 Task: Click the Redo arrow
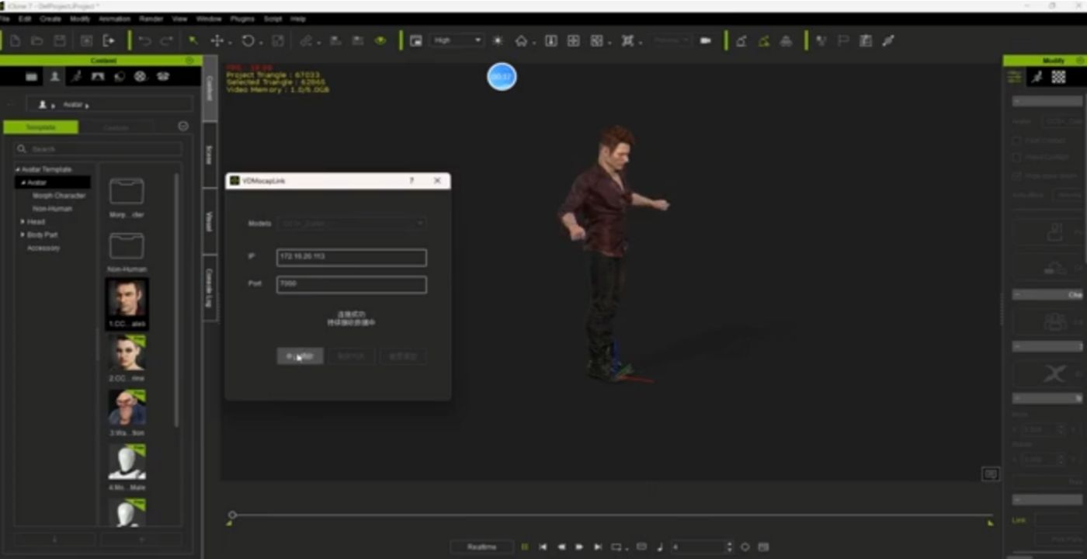(167, 40)
